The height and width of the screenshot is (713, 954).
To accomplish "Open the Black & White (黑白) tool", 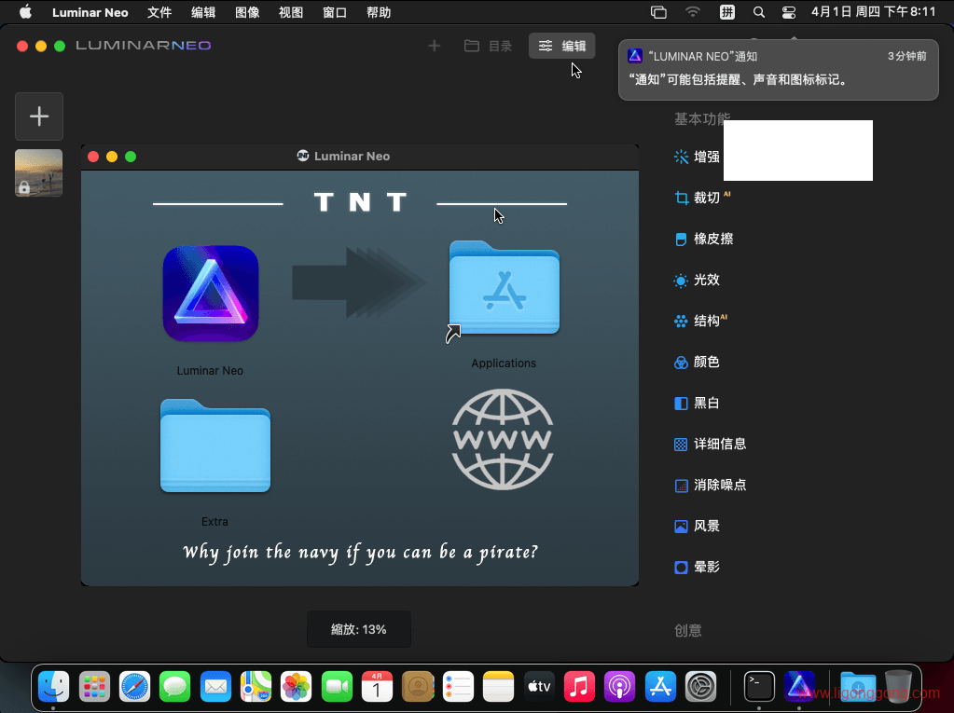I will [x=698, y=403].
